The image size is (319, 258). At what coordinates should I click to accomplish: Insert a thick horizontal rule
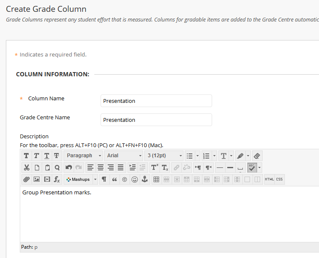click(230, 168)
